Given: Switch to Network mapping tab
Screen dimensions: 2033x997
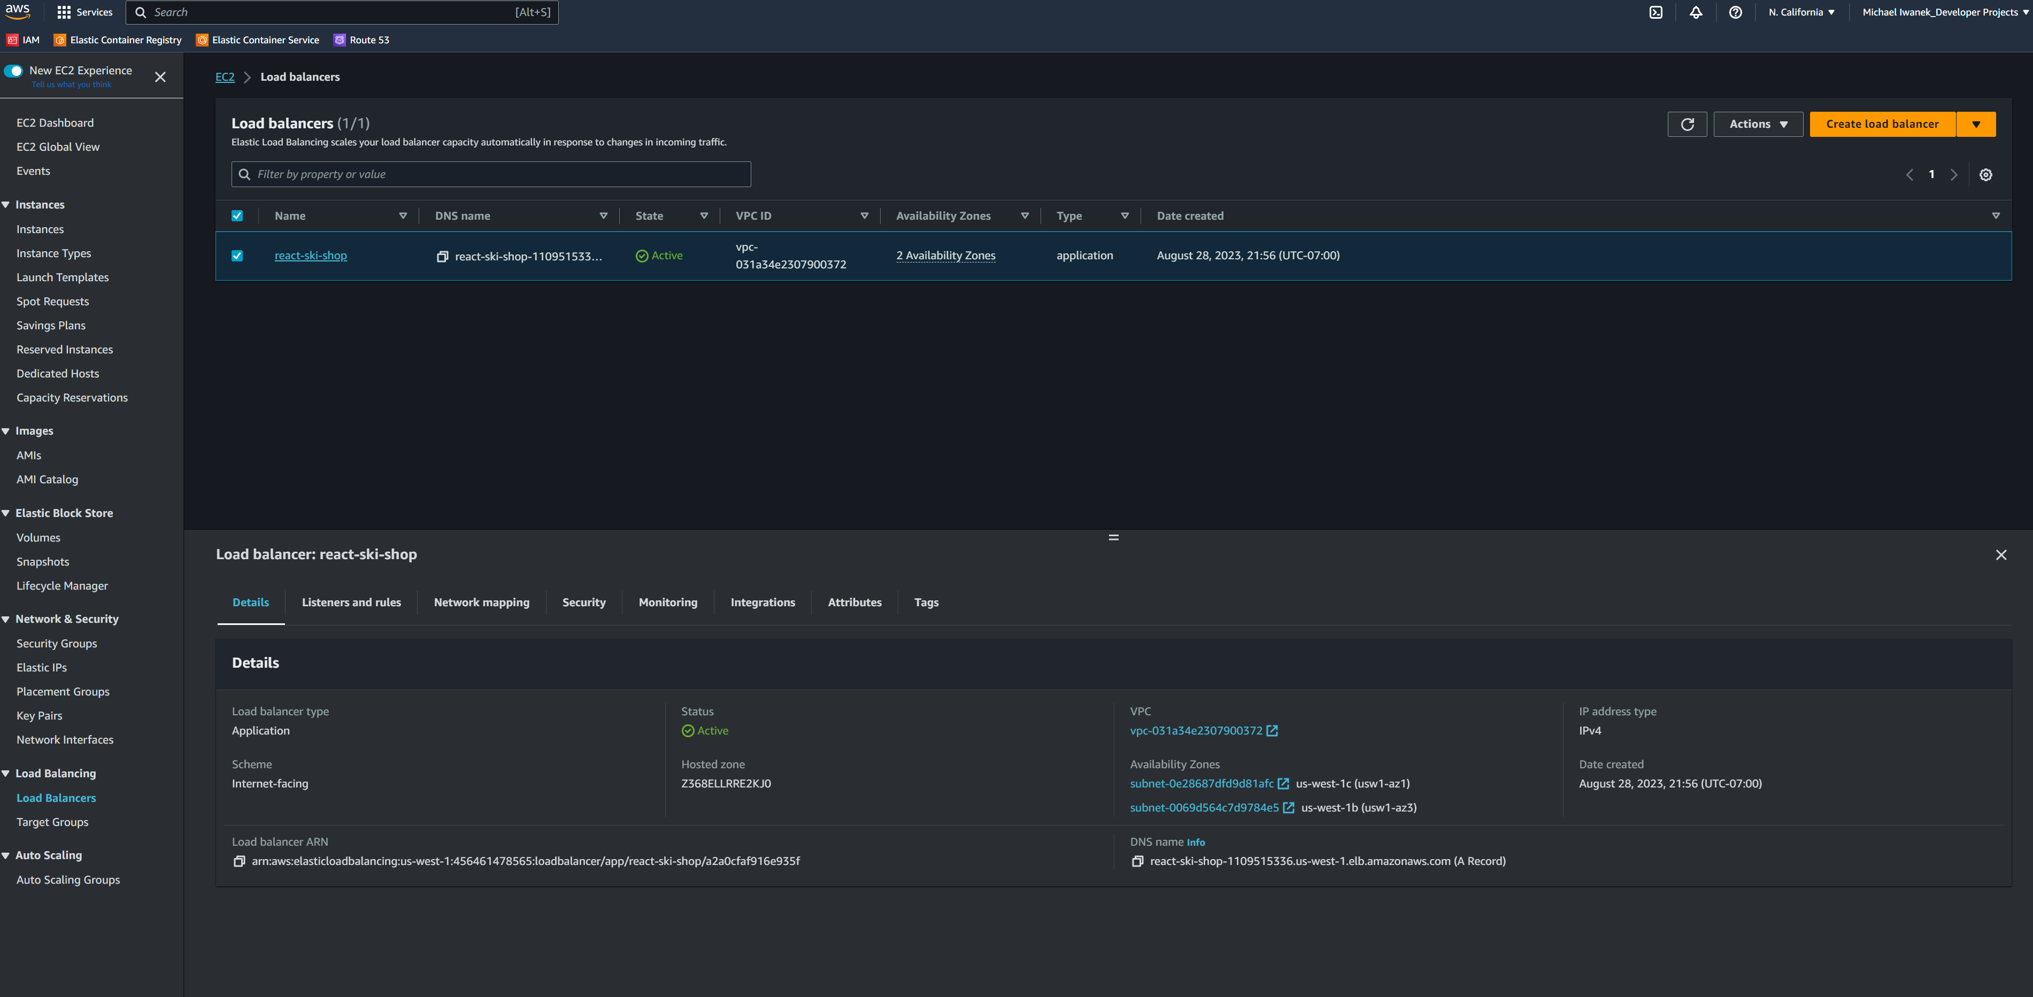Looking at the screenshot, I should tap(481, 602).
